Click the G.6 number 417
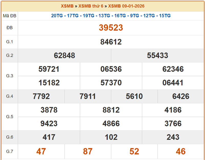205x160 pixels. (49, 137)
